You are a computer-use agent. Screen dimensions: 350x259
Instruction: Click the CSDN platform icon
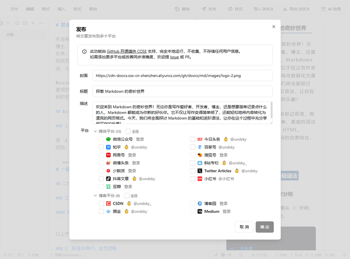click(x=108, y=203)
